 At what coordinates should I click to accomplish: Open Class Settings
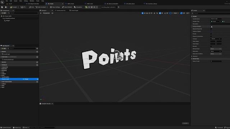pyautogui.click(x=55, y=7)
